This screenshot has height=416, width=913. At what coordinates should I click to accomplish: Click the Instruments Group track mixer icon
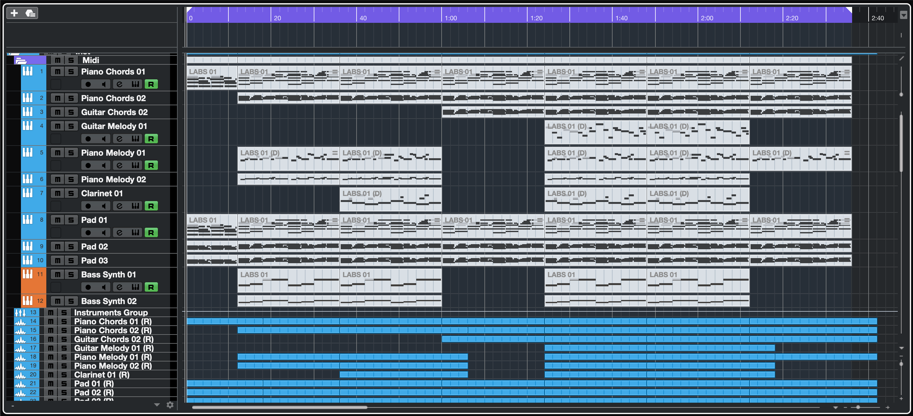(x=20, y=313)
